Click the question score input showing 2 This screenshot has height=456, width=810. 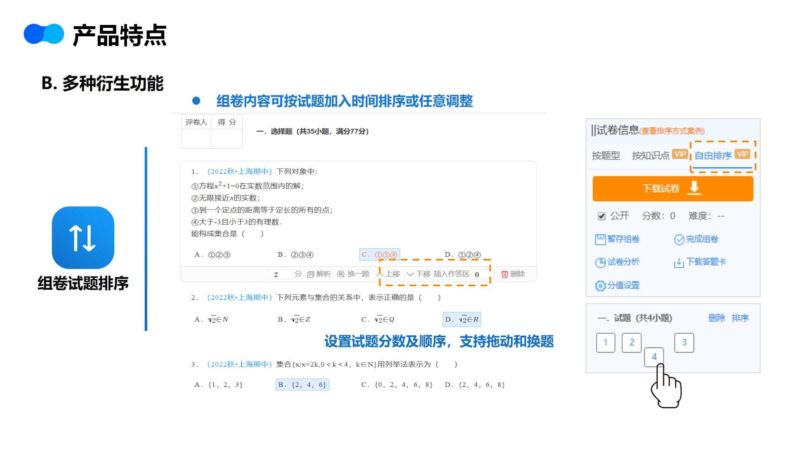pyautogui.click(x=280, y=274)
